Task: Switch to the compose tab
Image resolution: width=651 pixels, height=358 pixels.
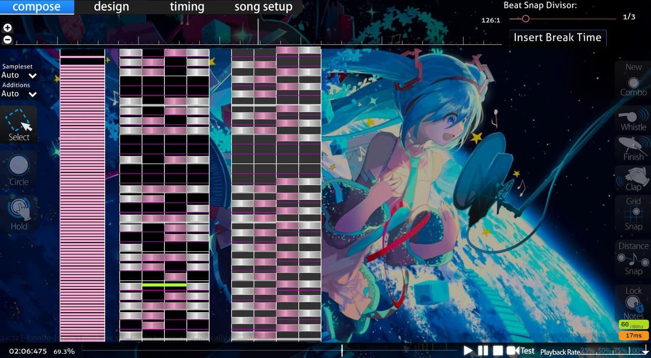Action: click(x=37, y=7)
